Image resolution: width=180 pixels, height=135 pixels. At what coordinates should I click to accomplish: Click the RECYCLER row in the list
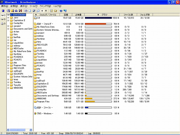click(x=92, y=45)
